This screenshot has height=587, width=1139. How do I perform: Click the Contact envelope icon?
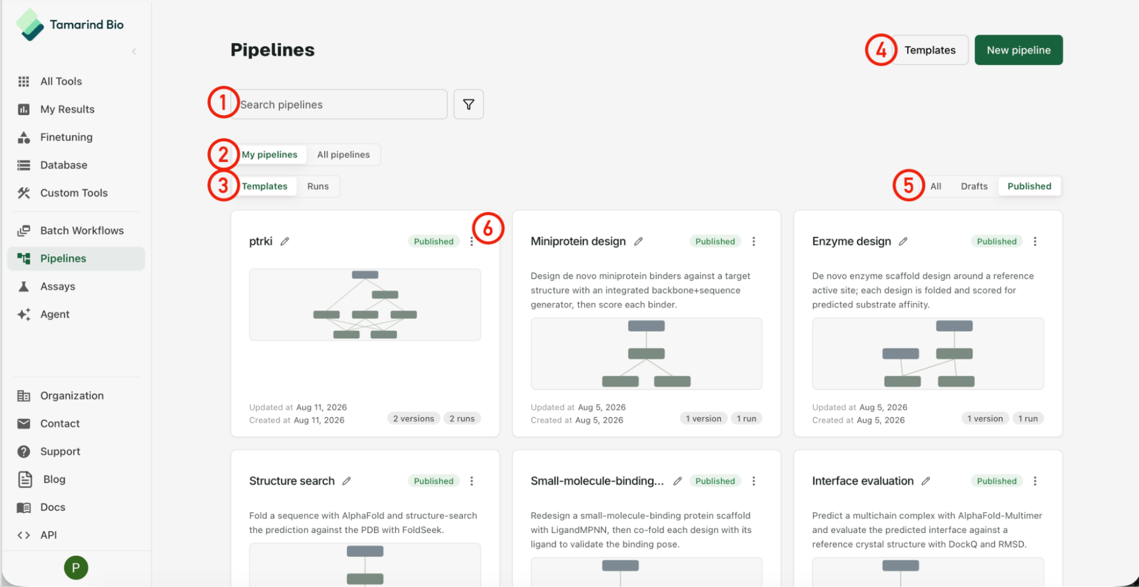point(23,424)
